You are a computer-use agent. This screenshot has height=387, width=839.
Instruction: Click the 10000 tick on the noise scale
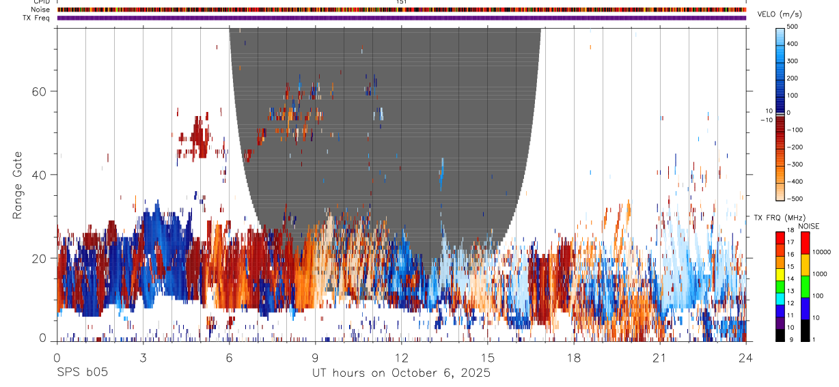(x=821, y=253)
